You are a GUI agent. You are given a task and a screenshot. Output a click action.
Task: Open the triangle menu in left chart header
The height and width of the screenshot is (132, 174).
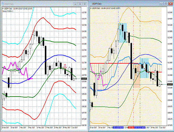[x=3, y=9]
